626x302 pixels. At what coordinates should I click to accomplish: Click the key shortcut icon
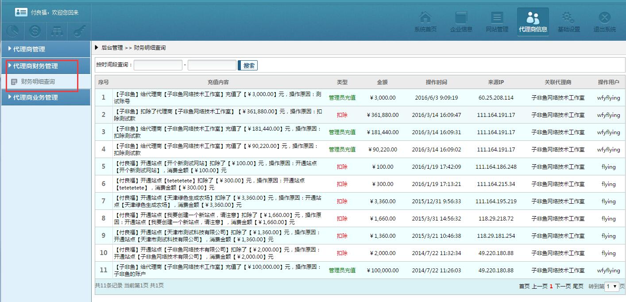pyautogui.click(x=80, y=31)
